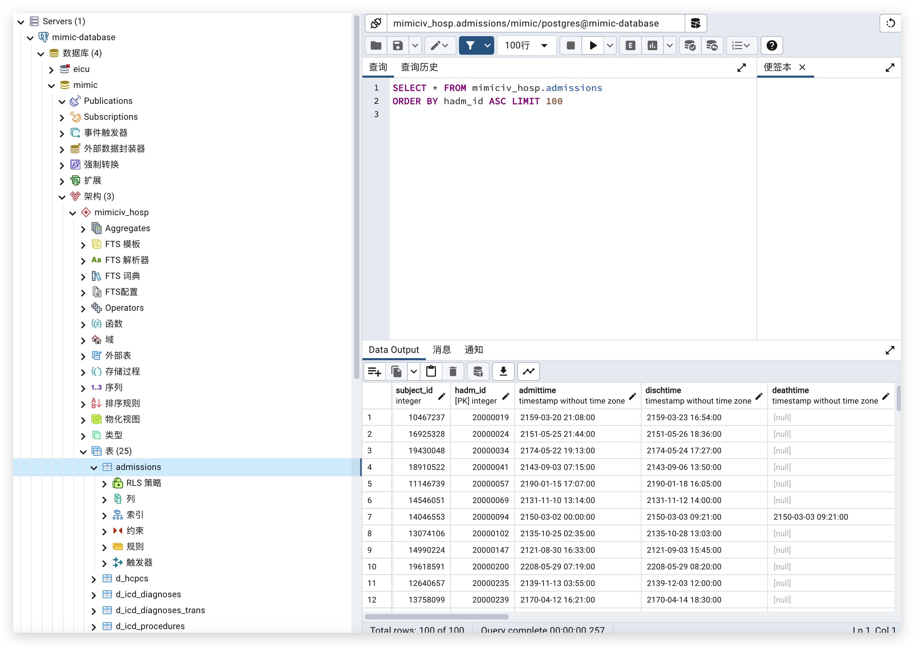Select result row number 7
The width and height of the screenshot is (914, 646).
[377, 517]
